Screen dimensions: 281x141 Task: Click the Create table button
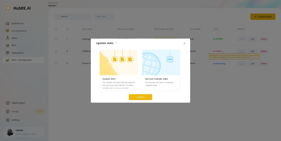tap(263, 17)
